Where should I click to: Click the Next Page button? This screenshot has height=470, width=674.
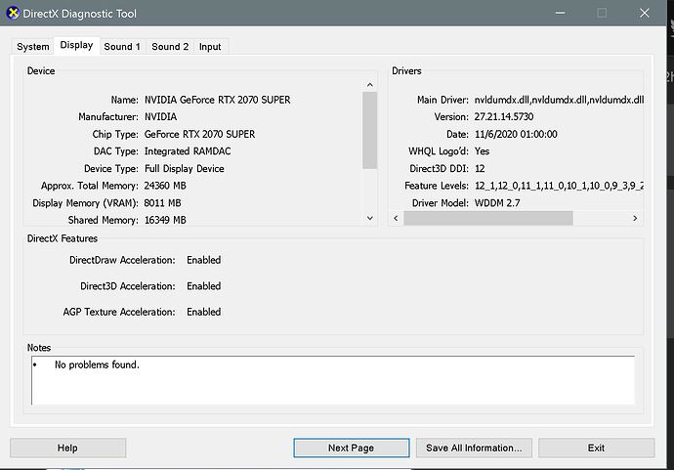[352, 448]
